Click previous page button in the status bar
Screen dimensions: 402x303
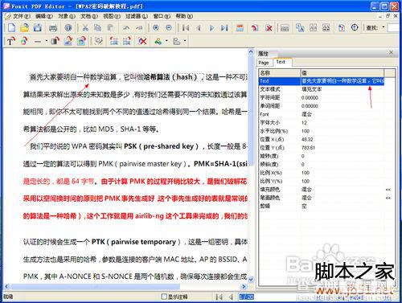click(231, 297)
